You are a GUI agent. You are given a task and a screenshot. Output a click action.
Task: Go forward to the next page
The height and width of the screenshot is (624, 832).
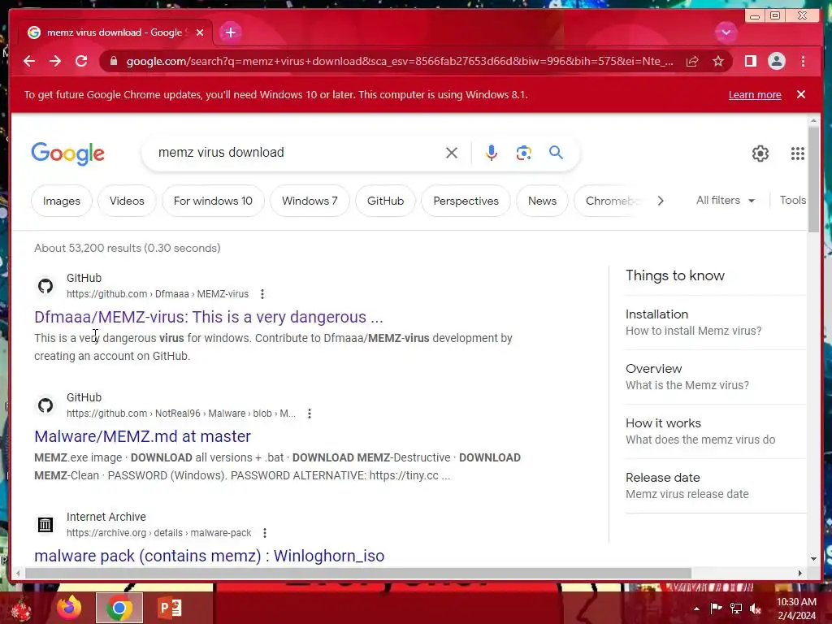pos(55,61)
